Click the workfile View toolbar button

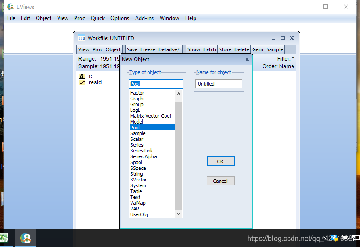point(84,49)
